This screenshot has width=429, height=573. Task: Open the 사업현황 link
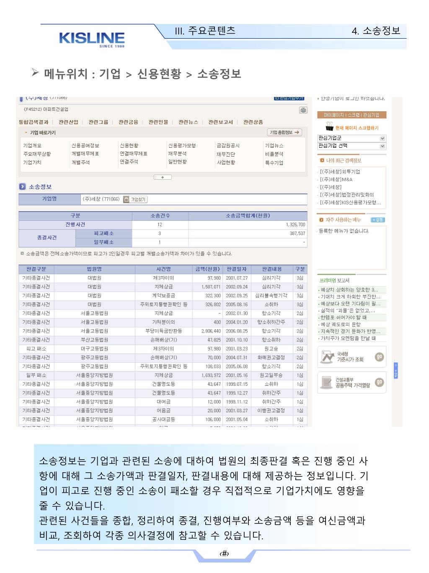(x=226, y=162)
